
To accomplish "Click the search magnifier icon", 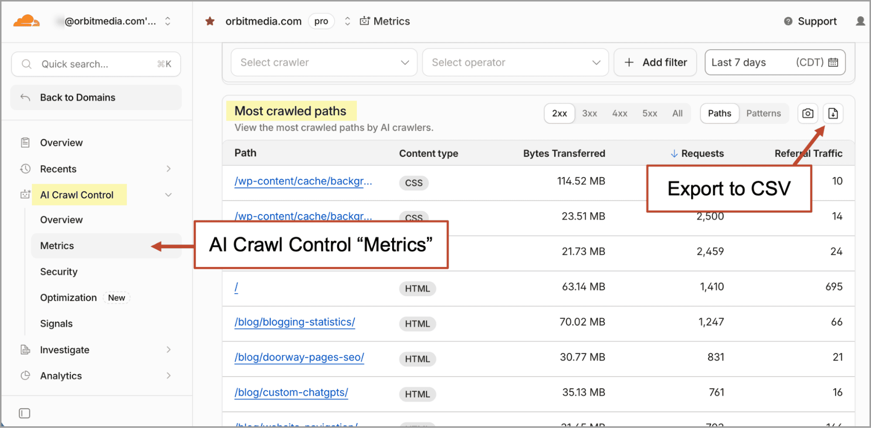I will pos(27,64).
